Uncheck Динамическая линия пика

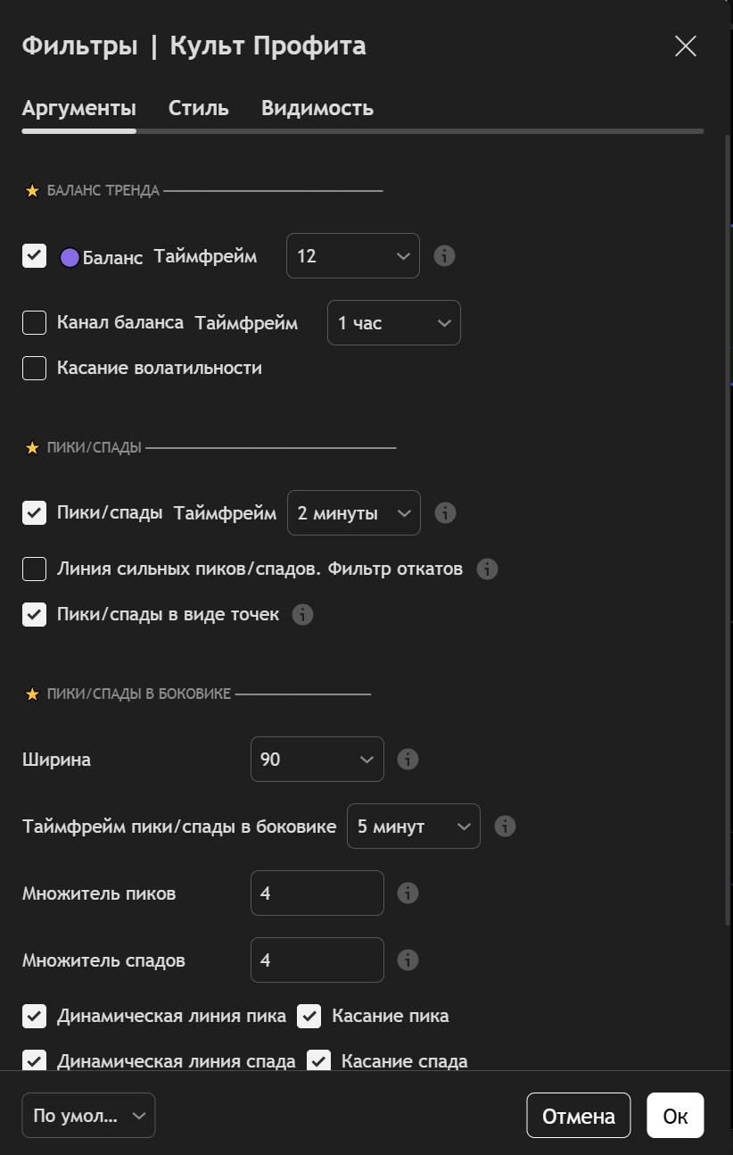coord(35,1016)
